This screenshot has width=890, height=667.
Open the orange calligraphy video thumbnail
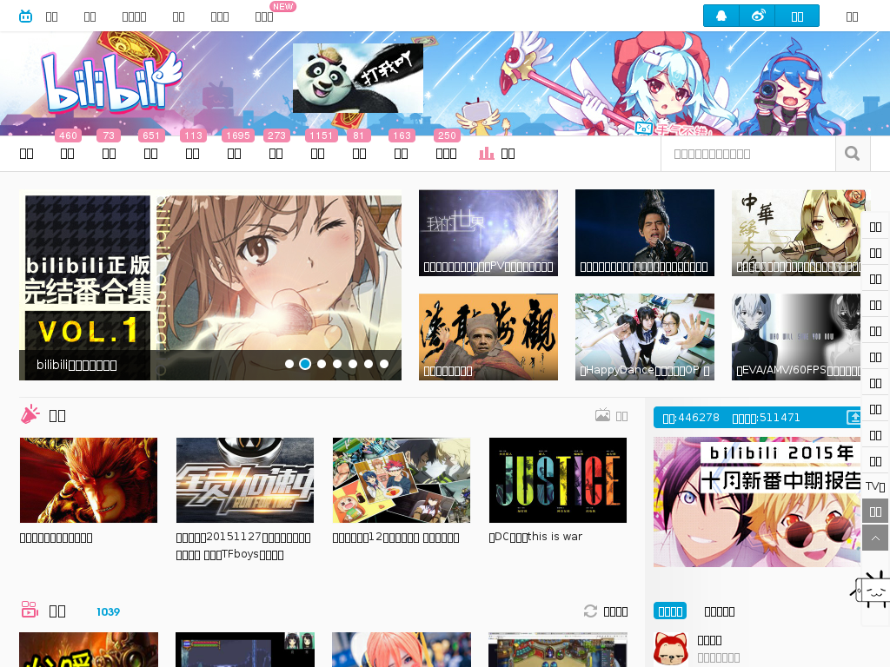(488, 337)
